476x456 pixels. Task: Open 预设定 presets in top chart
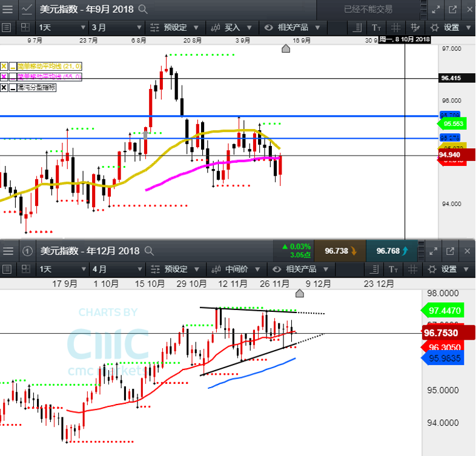click(x=174, y=28)
